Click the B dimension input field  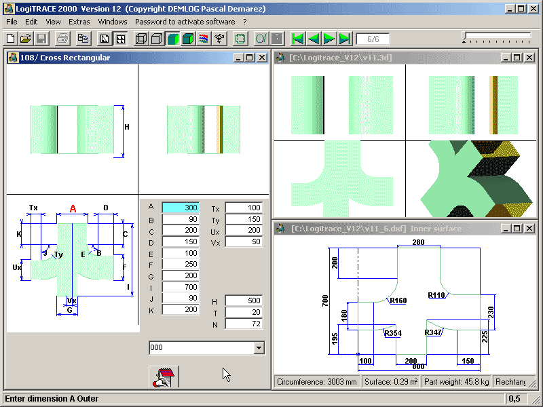coord(181,219)
